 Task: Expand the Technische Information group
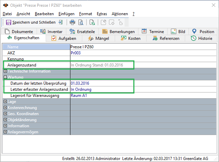[x=5, y=71]
